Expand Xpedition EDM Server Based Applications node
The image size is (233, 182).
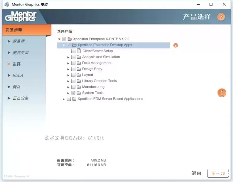pos(63,99)
